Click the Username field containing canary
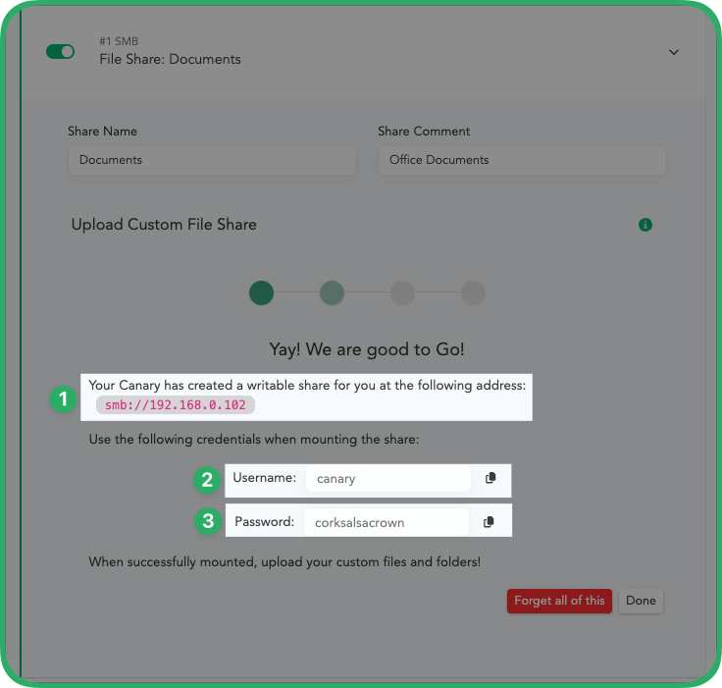 [387, 479]
